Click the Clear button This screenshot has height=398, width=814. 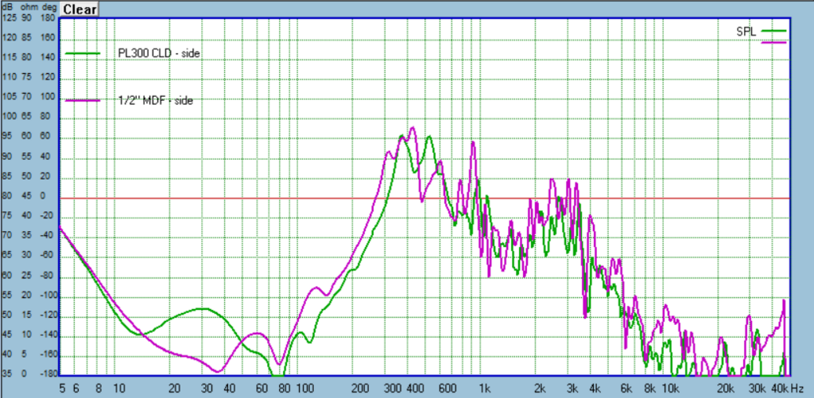[79, 10]
